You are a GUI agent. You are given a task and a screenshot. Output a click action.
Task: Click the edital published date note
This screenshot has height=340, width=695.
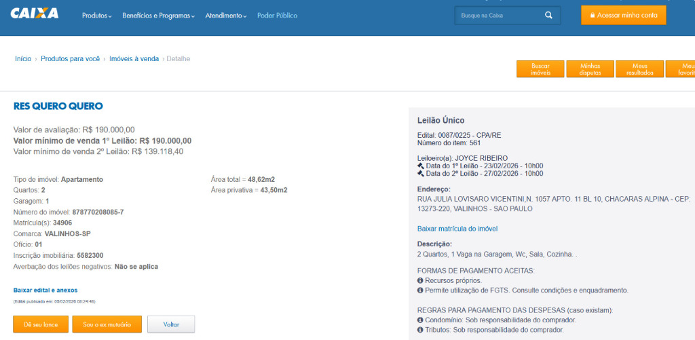point(54,301)
